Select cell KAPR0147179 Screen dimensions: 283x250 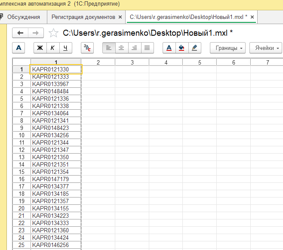(56, 179)
